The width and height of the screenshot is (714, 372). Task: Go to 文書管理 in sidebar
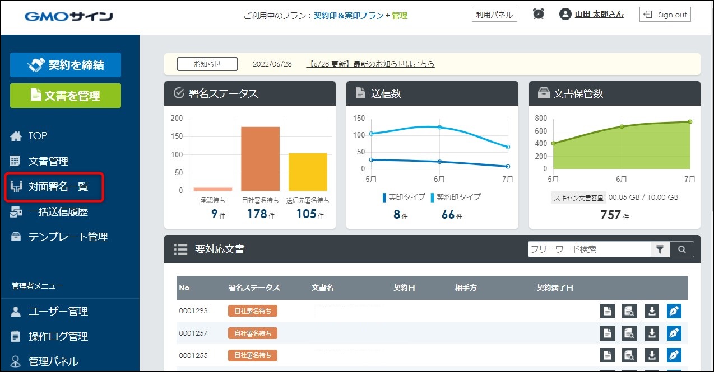(48, 162)
